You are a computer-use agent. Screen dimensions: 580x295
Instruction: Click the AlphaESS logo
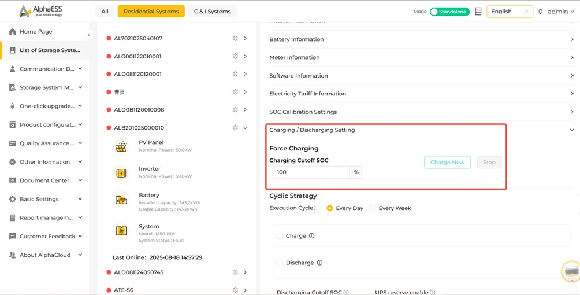40,11
